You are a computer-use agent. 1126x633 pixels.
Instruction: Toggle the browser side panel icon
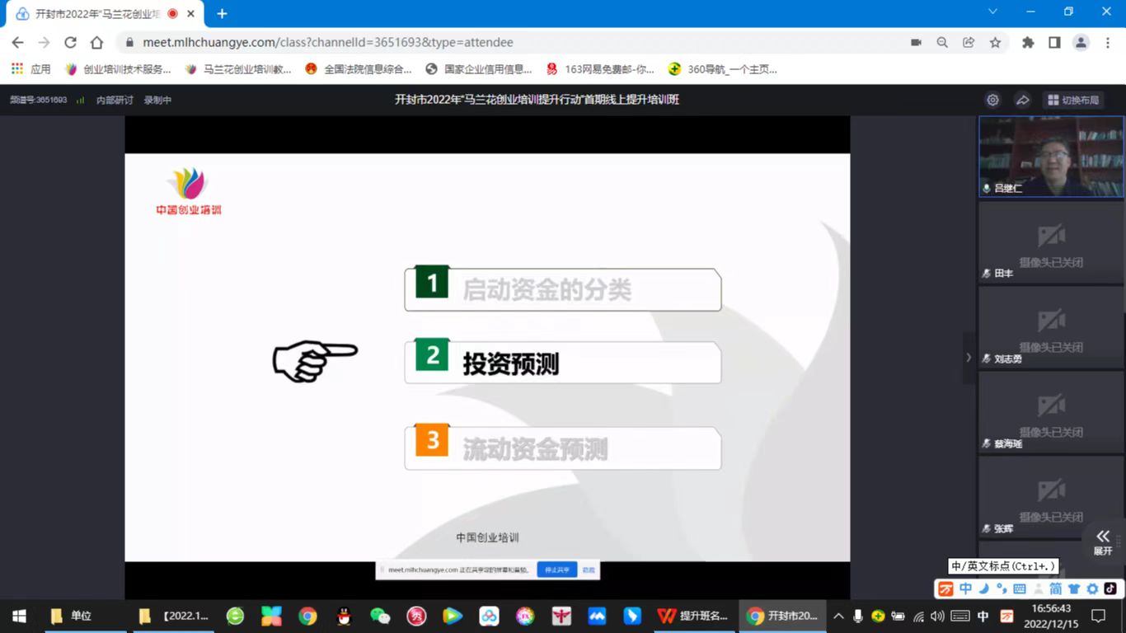(x=1054, y=42)
